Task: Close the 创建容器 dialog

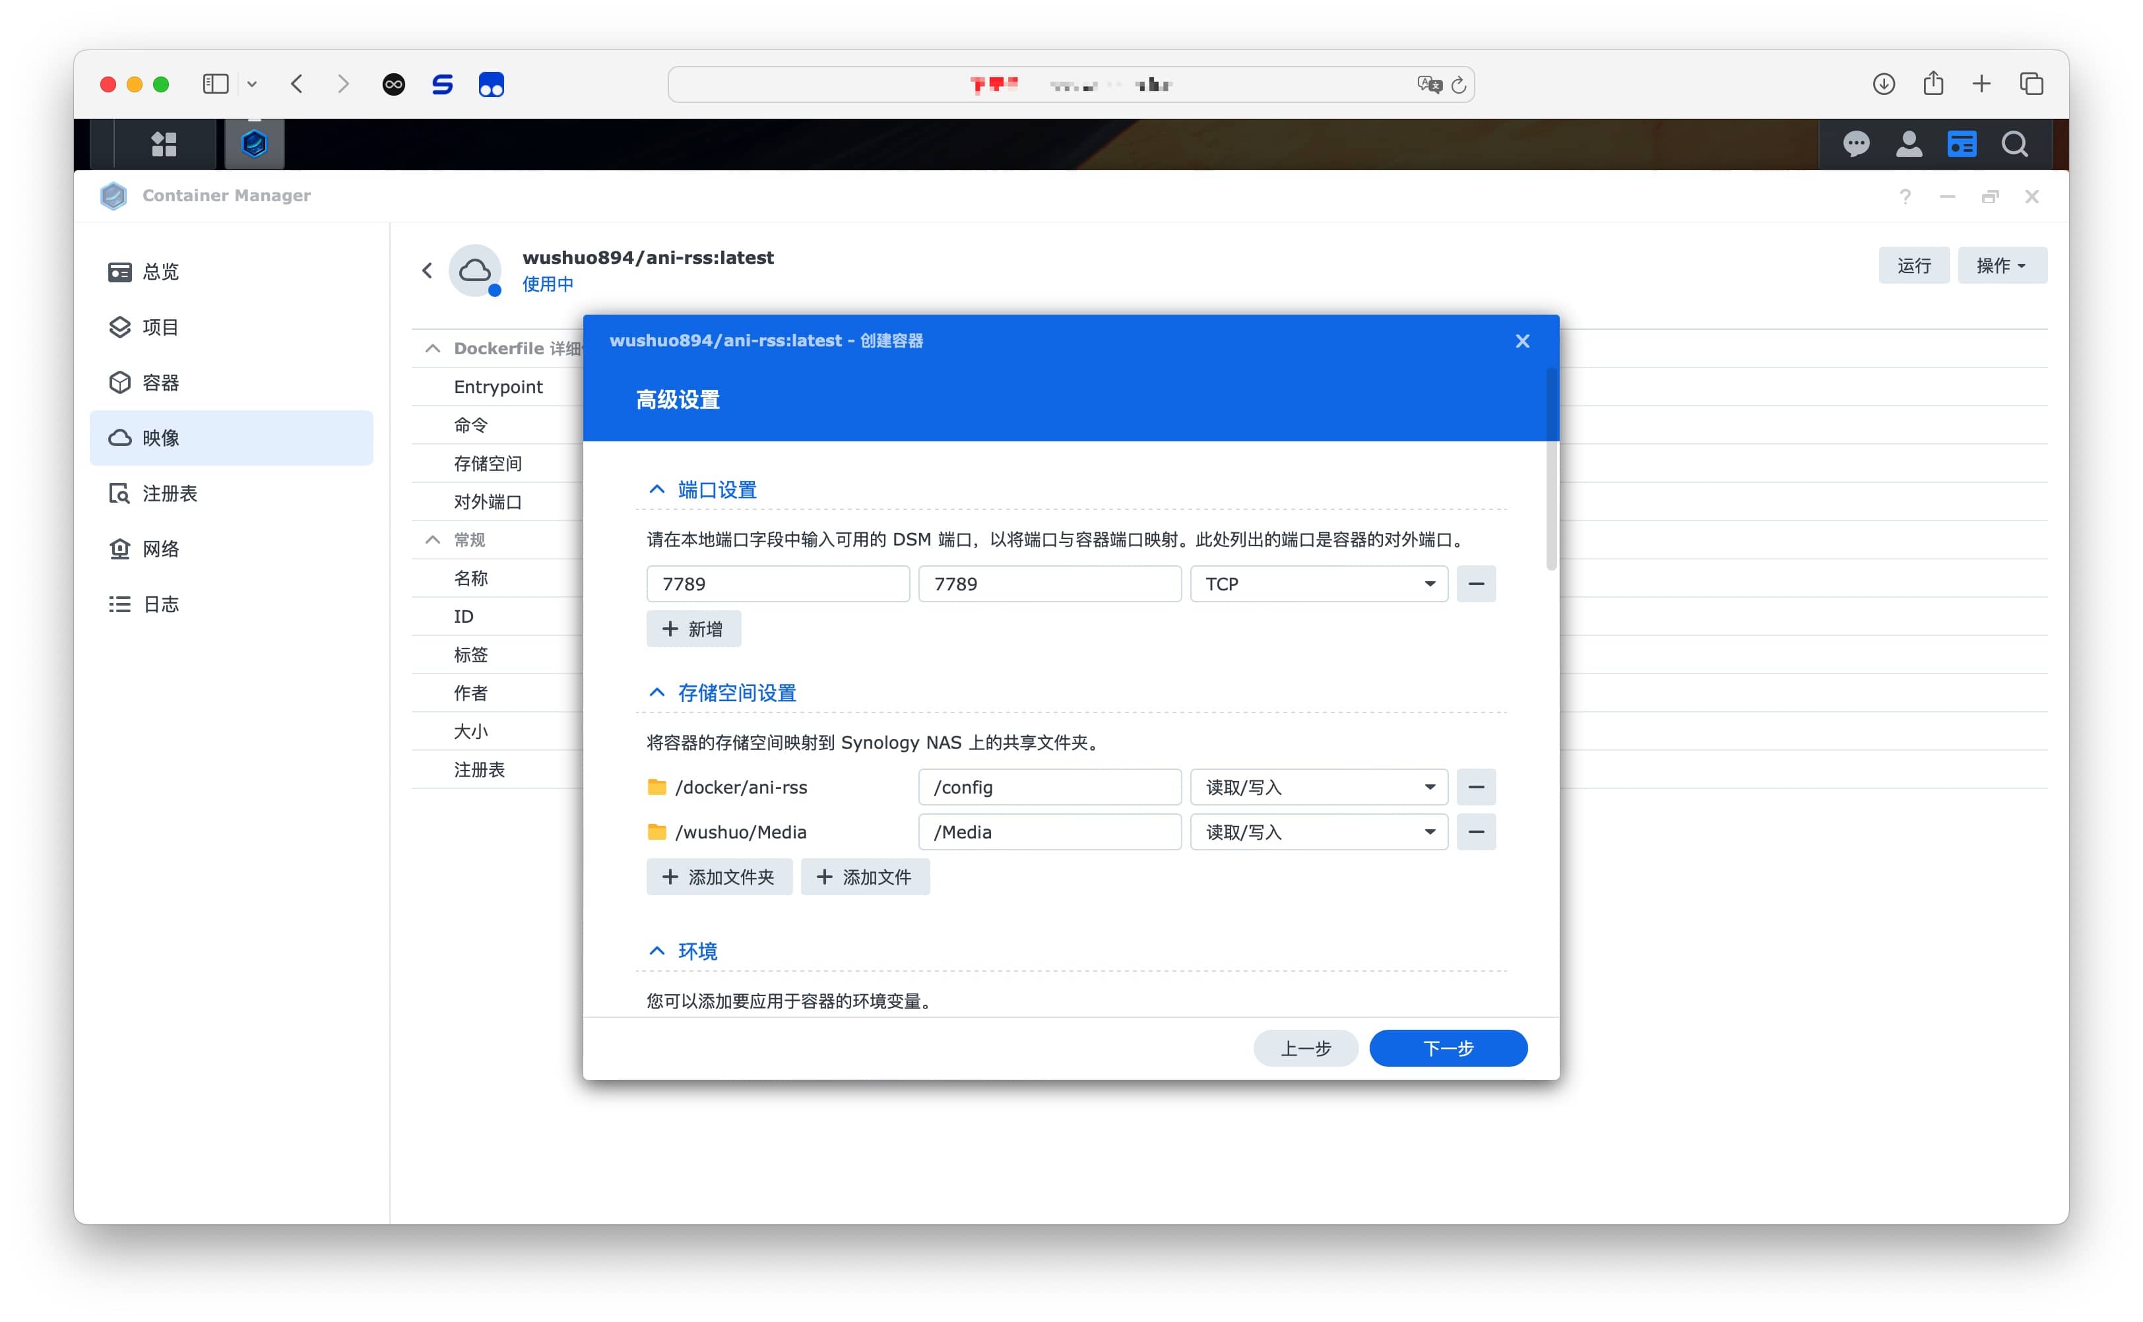Action: 1523,341
